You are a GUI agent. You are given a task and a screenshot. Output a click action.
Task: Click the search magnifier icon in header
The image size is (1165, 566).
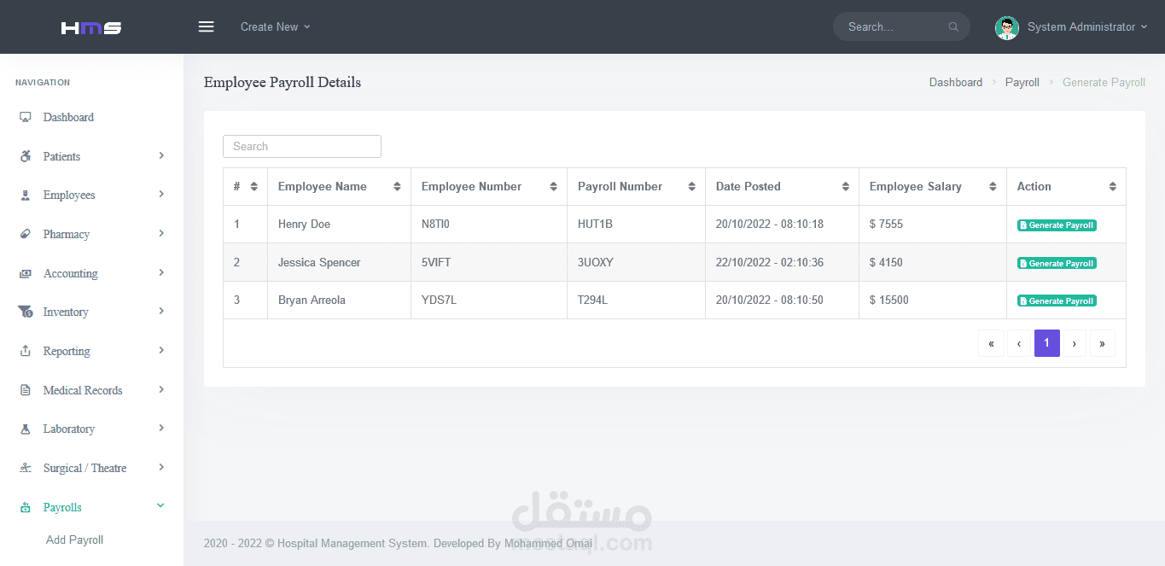click(x=953, y=27)
